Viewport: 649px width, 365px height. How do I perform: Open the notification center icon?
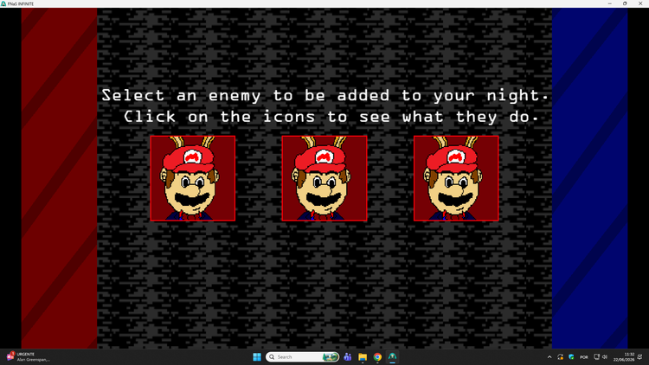639,356
